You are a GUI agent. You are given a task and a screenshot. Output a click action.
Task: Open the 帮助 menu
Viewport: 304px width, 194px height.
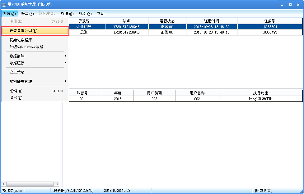click(100, 13)
